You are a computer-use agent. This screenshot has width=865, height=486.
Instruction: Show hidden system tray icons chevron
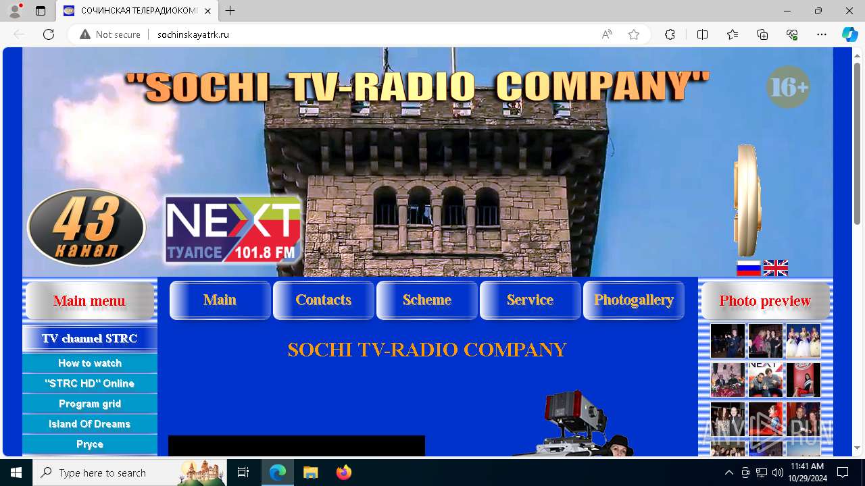(728, 473)
